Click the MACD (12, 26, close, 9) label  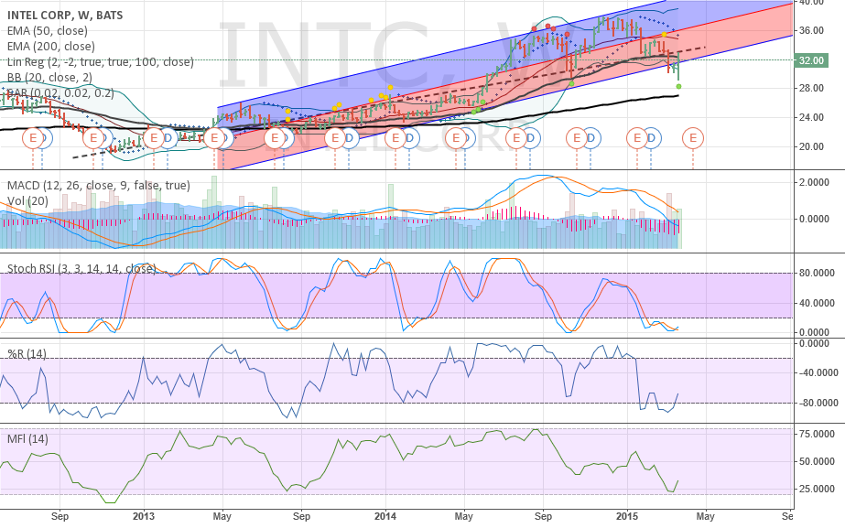pyautogui.click(x=99, y=186)
